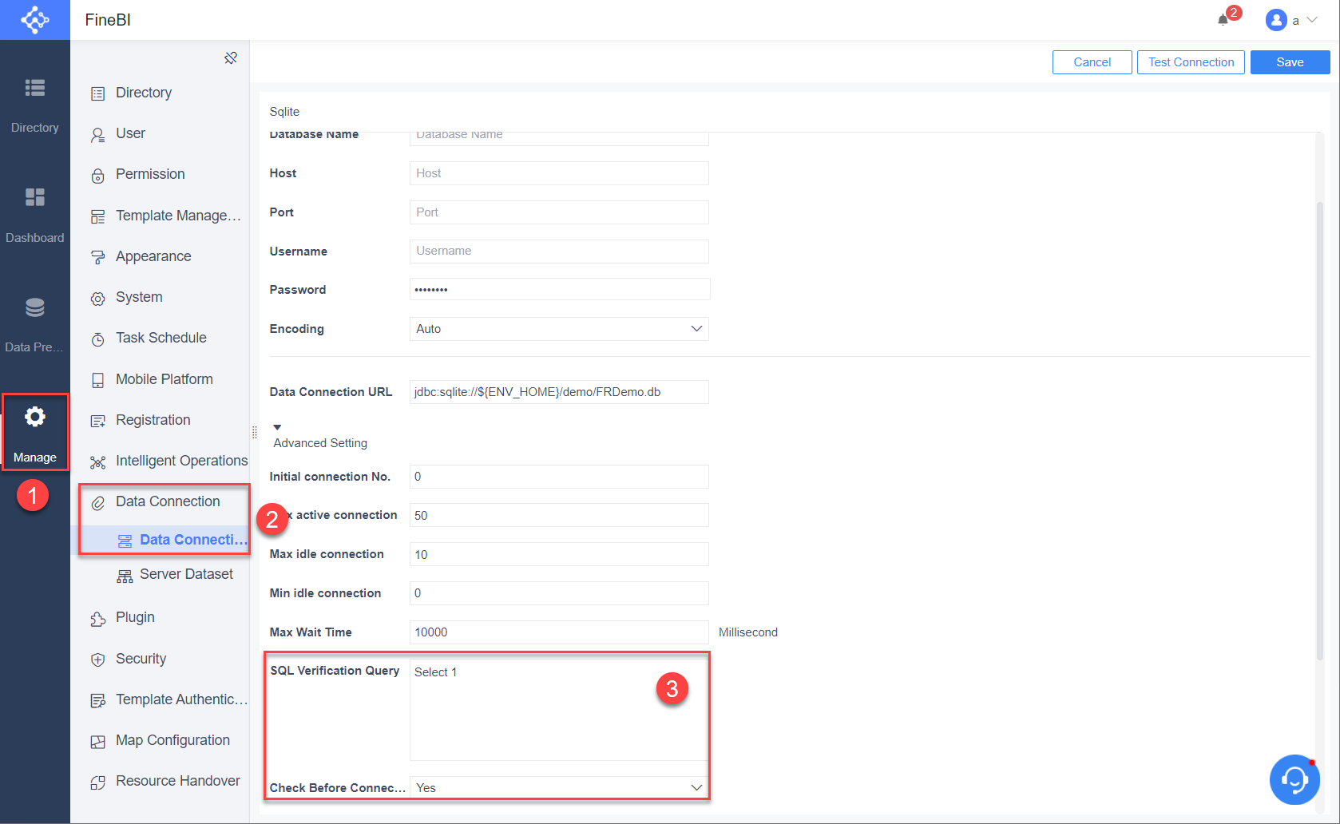
Task: Click the Host input field
Action: 559,173
